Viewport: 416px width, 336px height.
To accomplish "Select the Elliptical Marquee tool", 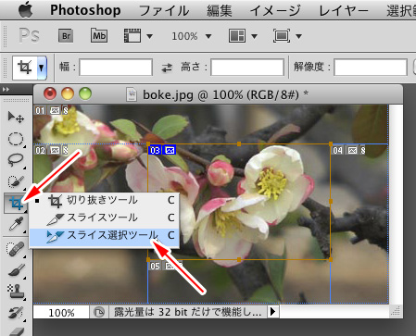I will click(16, 139).
